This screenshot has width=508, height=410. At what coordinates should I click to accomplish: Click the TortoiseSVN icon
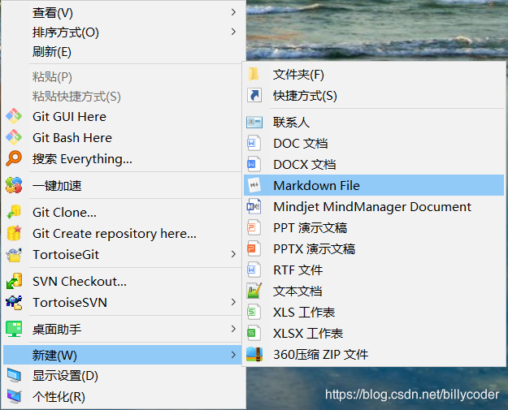pos(14,302)
